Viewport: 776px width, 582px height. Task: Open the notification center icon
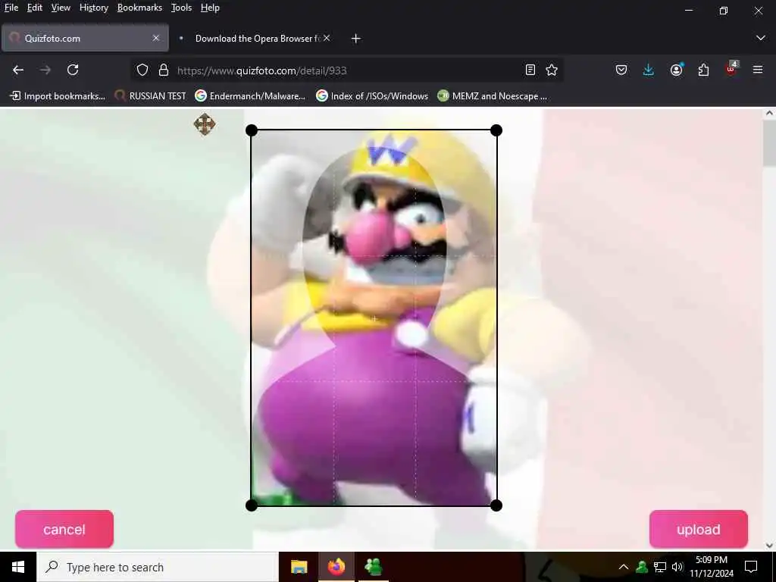[x=751, y=567]
